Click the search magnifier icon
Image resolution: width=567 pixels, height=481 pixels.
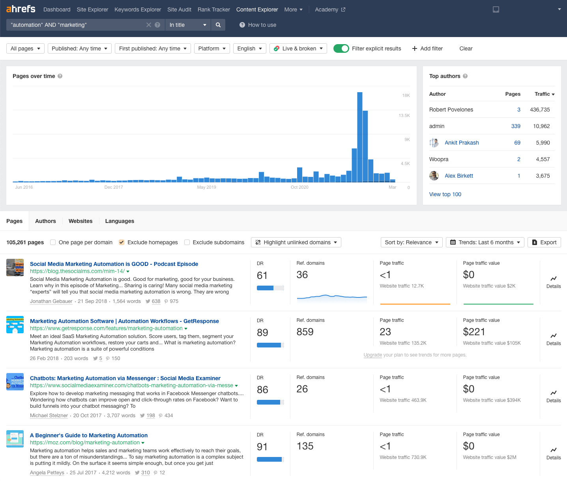218,24
